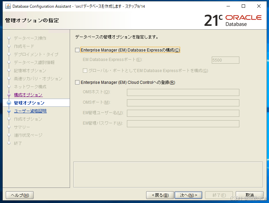Click the 管理オプション step bullet icon
Image resolution: width=269 pixels, height=203 pixels.
(x=9, y=103)
